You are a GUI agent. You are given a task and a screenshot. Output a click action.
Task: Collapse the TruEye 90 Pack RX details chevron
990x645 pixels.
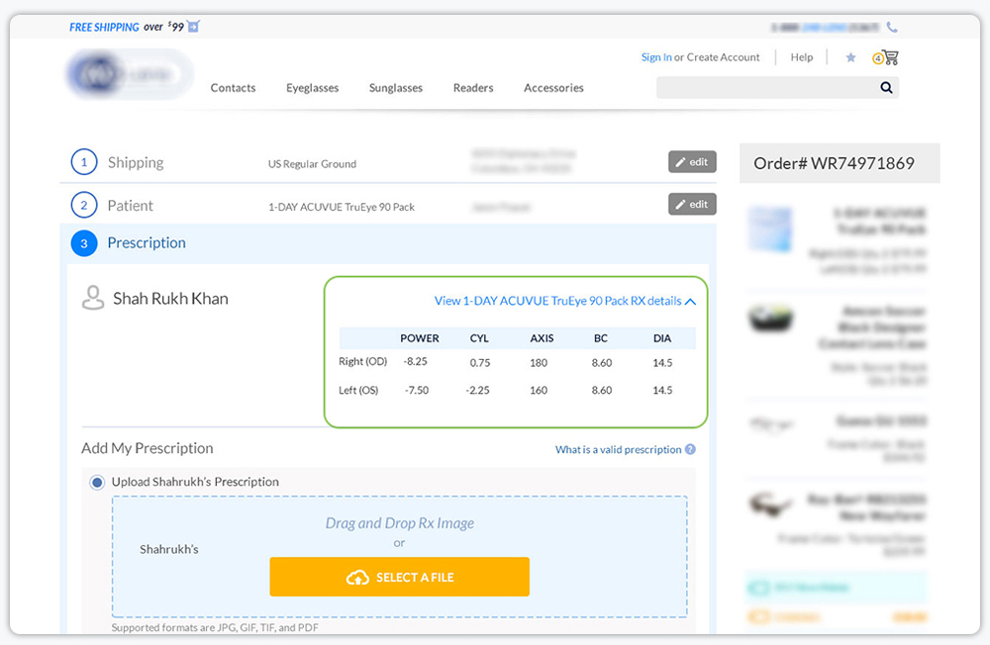691,301
